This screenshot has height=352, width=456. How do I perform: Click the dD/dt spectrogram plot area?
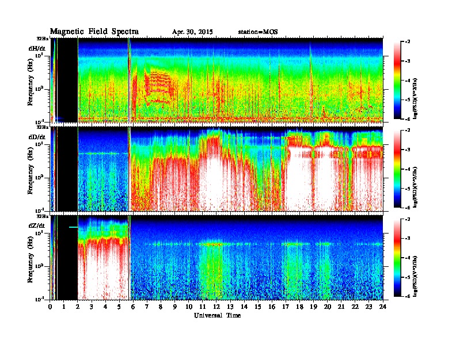pos(216,169)
